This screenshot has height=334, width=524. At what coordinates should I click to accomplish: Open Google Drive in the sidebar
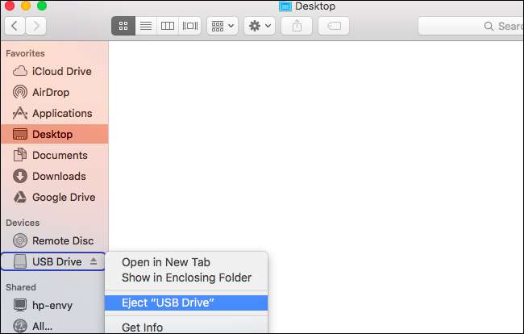[55, 198]
